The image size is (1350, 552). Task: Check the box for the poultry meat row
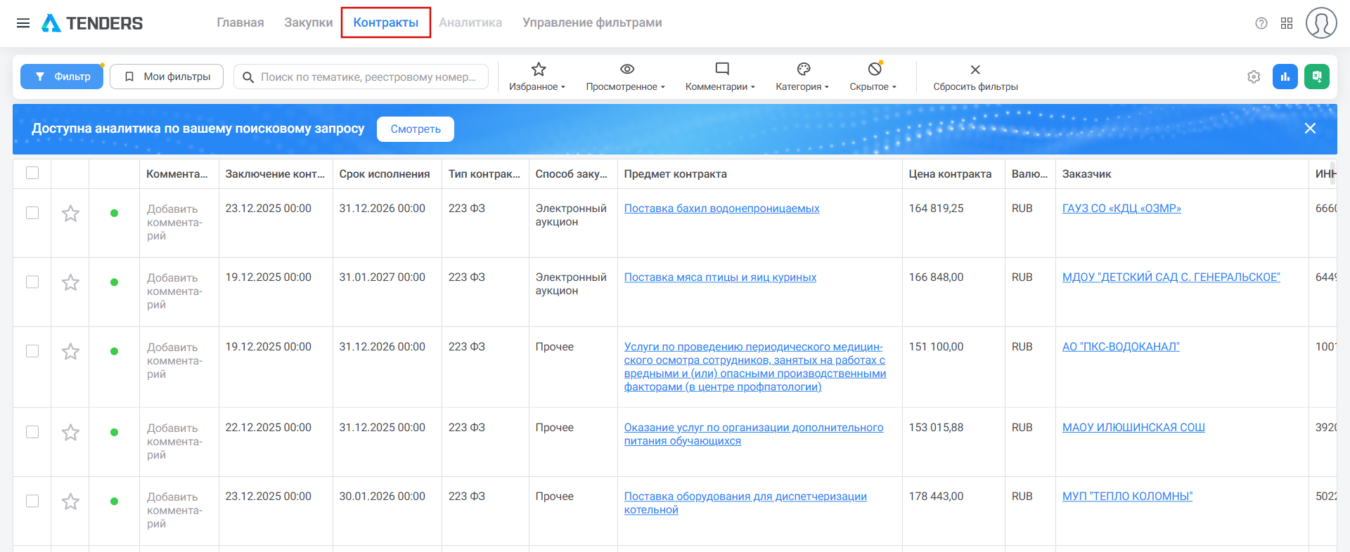pyautogui.click(x=32, y=282)
